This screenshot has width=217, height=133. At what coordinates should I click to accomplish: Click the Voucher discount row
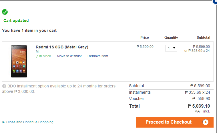coord(169,99)
